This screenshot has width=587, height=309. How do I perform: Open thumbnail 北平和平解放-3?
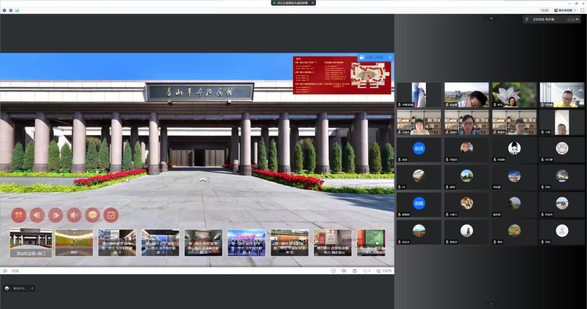click(x=204, y=243)
